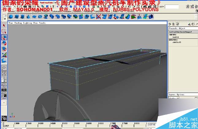198x129 pixels.
Task: Open the layer Options menu
Action: pos(180,94)
